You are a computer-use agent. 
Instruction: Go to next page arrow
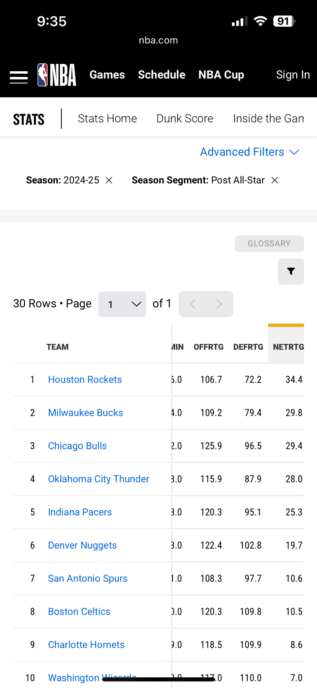coord(219,304)
